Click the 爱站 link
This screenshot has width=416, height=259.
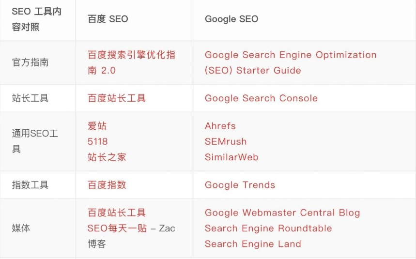(x=97, y=126)
